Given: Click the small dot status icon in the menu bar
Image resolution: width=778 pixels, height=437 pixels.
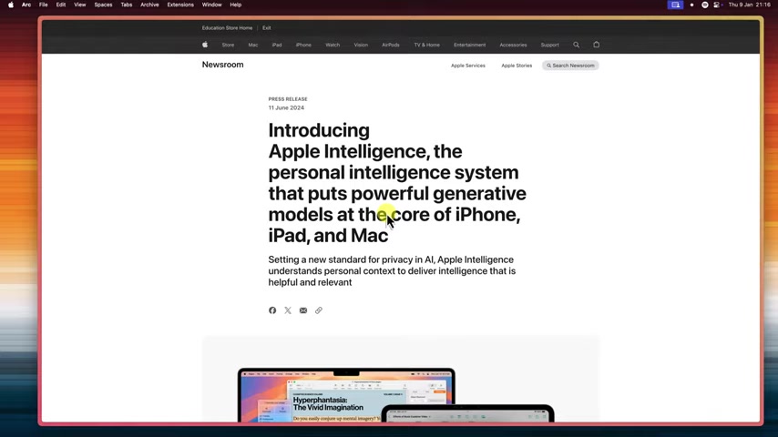Looking at the screenshot, I should tap(691, 5).
